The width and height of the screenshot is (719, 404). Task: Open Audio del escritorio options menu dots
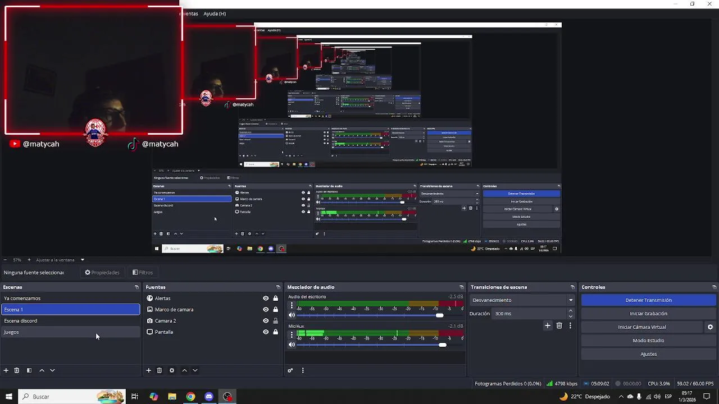click(x=292, y=306)
